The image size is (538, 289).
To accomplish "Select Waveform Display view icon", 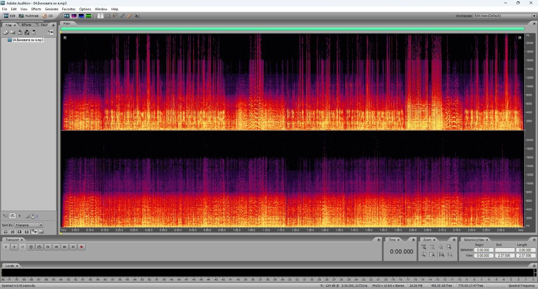I will 66,16.
